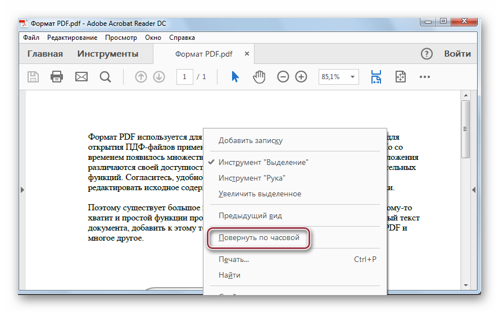Click the scrollbar down arrow
Viewport: 499px width, 313px height.
tap(466, 285)
